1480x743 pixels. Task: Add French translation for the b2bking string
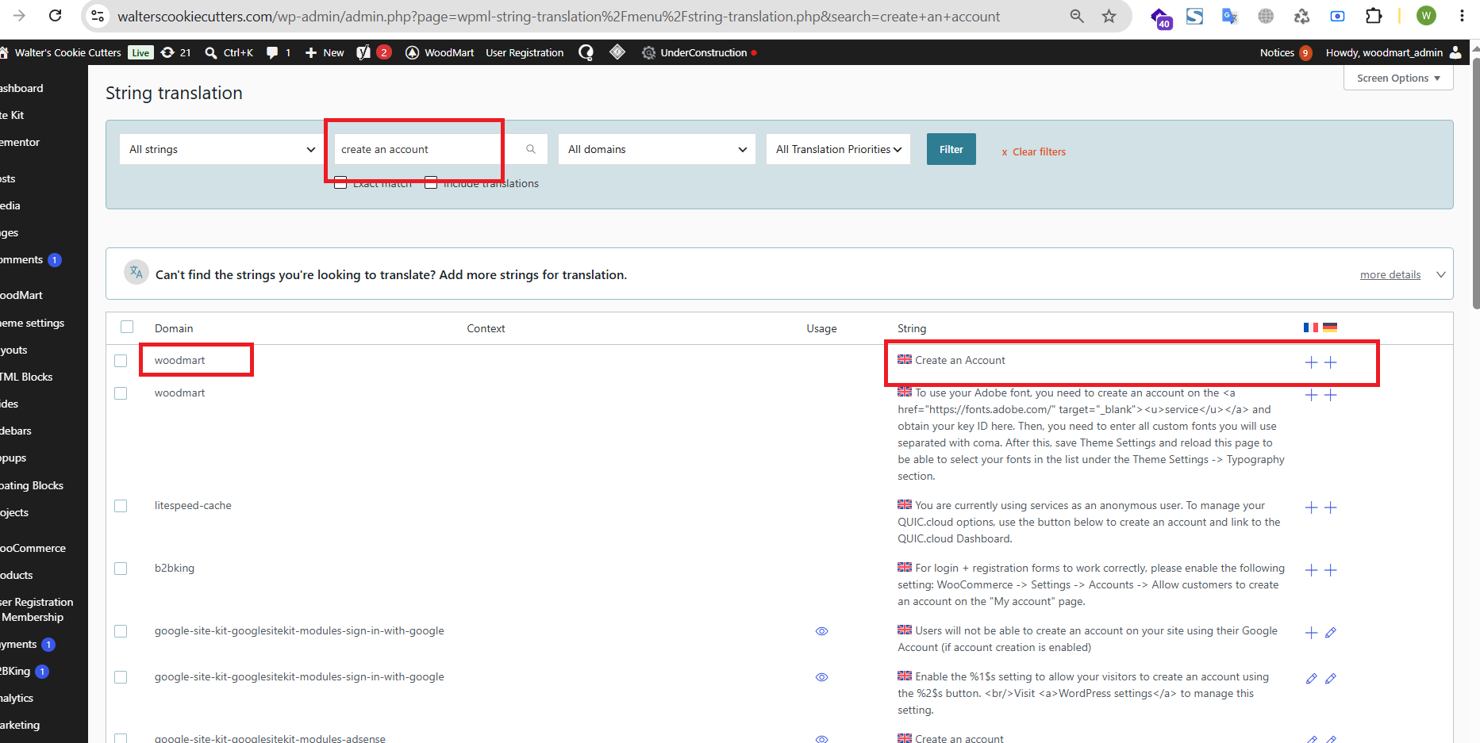click(1311, 570)
